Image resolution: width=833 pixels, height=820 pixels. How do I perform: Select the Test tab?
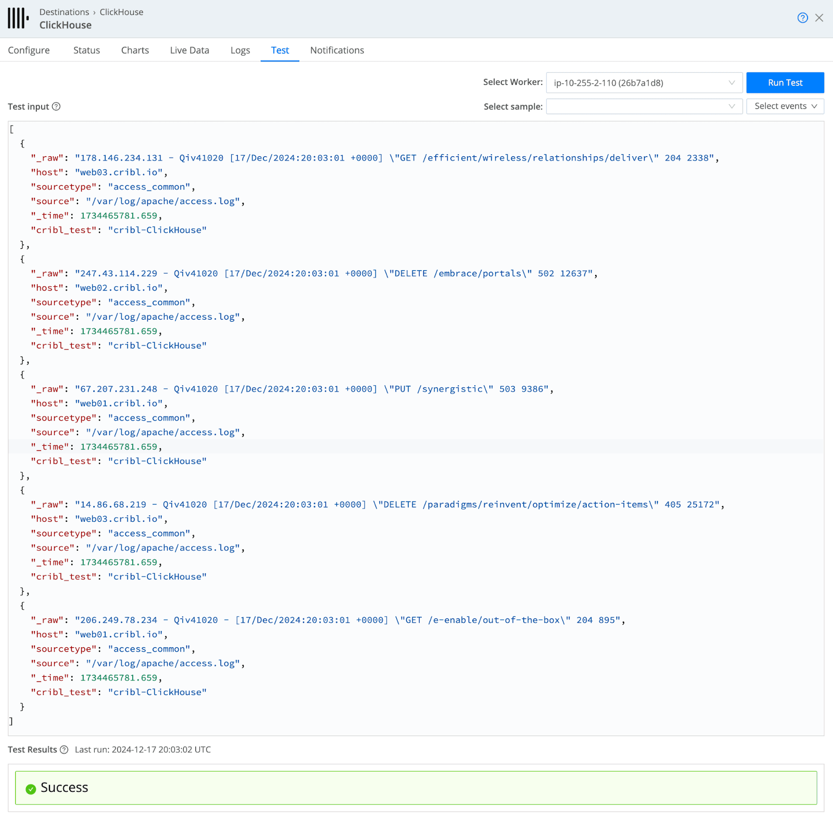tap(280, 51)
